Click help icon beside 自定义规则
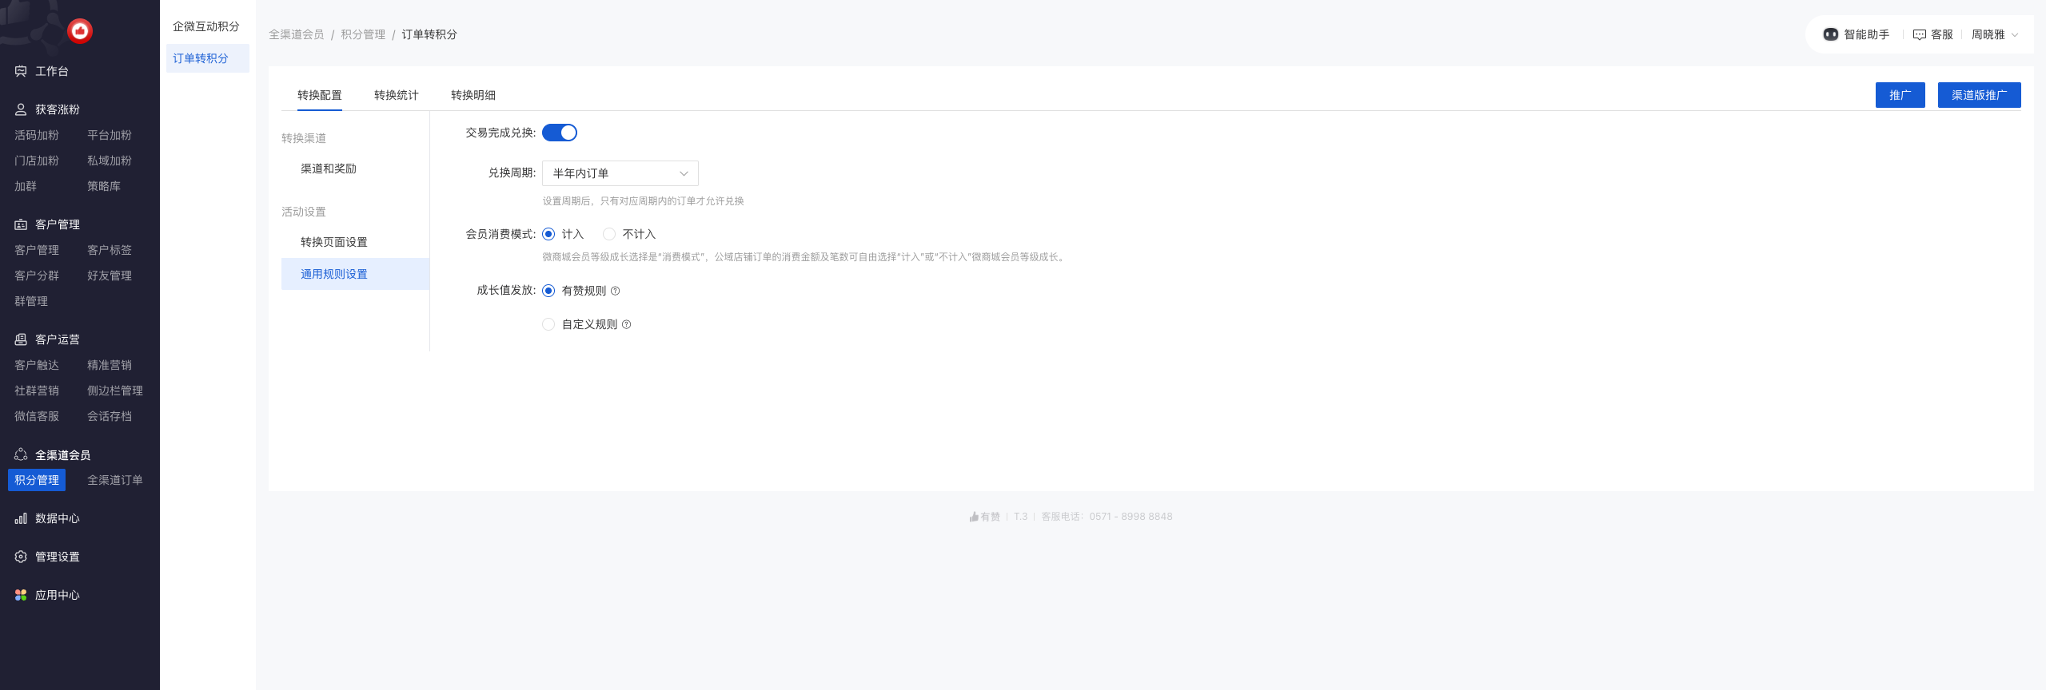Viewport: 2046px width, 690px height. click(x=626, y=324)
